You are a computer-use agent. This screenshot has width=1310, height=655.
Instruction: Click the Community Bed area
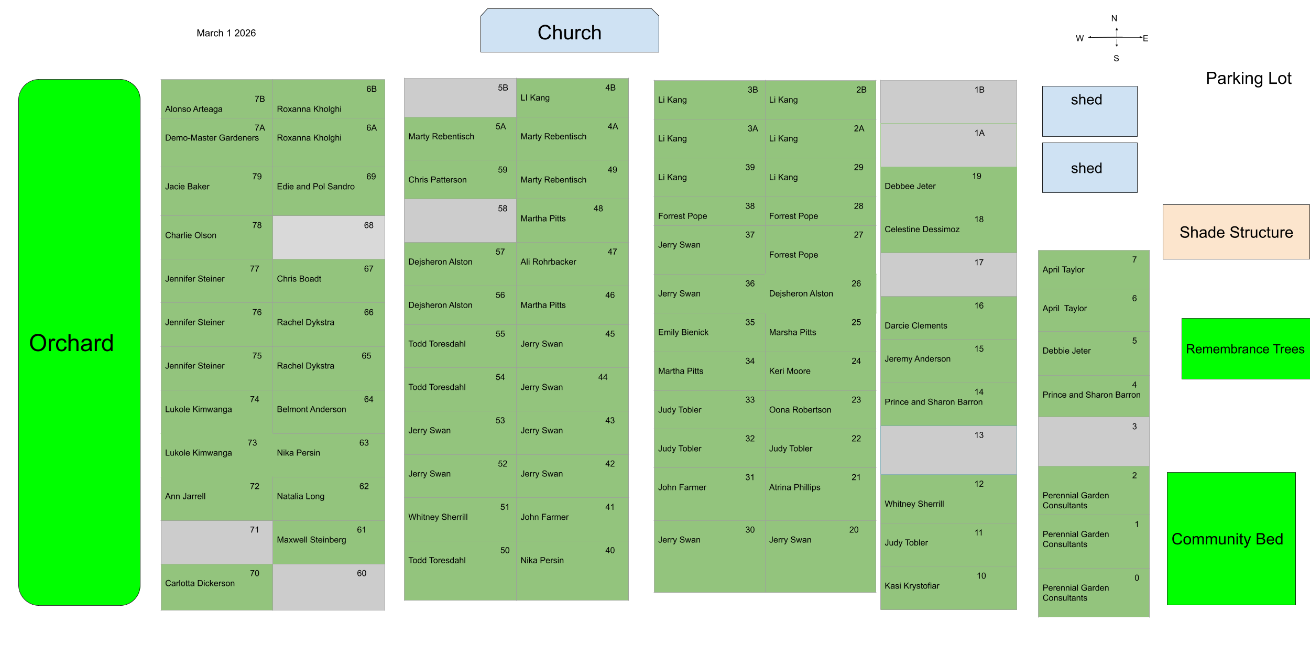point(1231,539)
